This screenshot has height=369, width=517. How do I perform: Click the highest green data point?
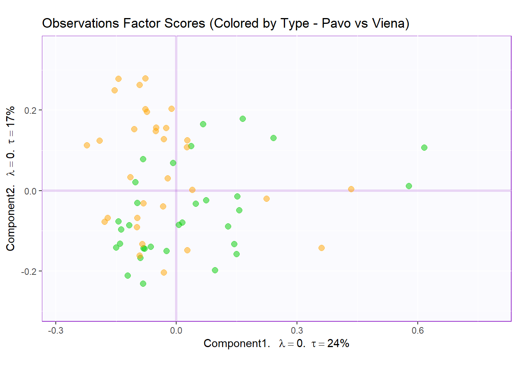click(242, 119)
